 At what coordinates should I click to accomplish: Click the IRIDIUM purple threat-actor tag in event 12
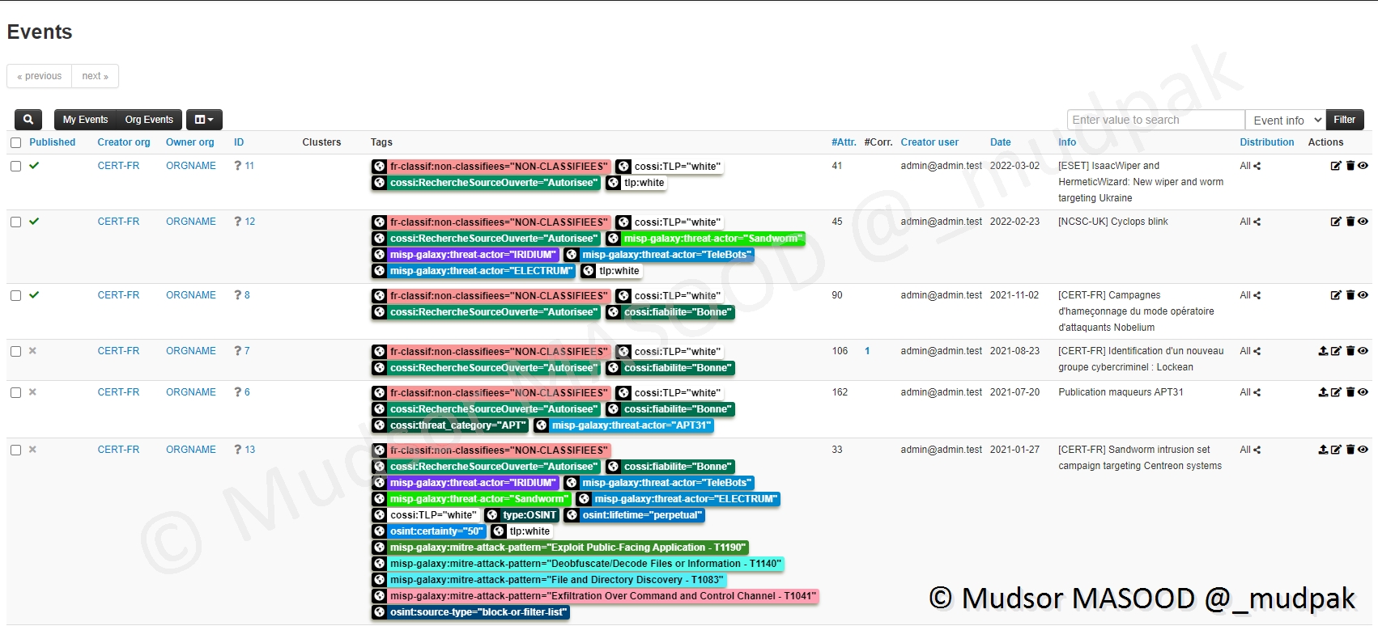[x=473, y=255]
